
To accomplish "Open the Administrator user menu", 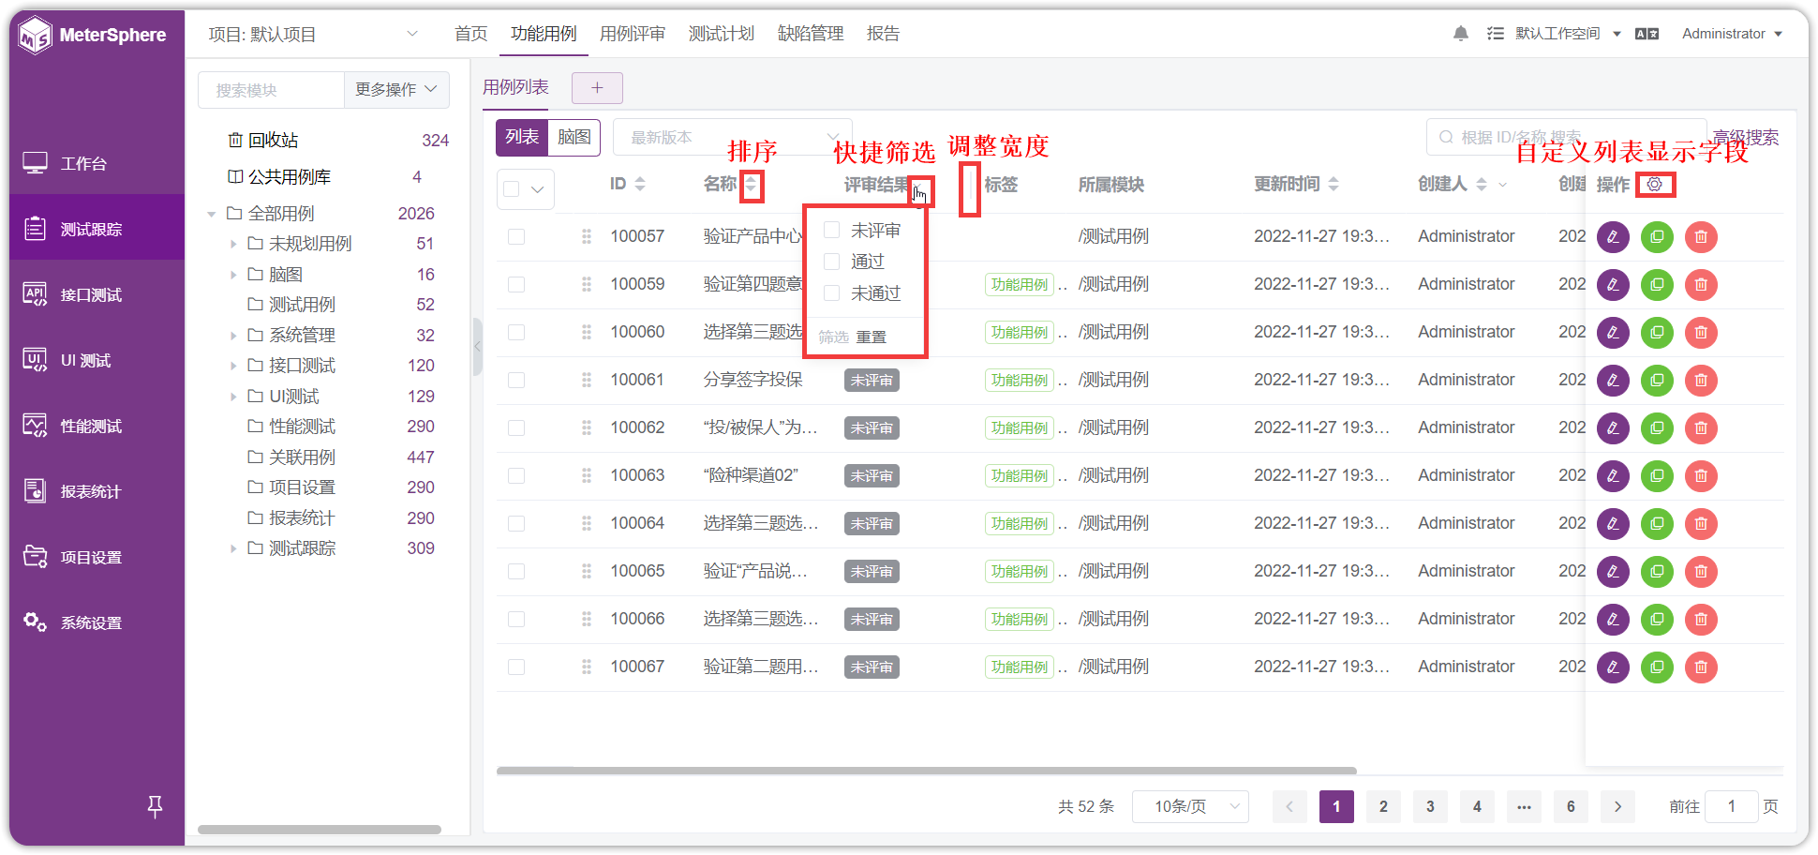I will pyautogui.click(x=1732, y=34).
